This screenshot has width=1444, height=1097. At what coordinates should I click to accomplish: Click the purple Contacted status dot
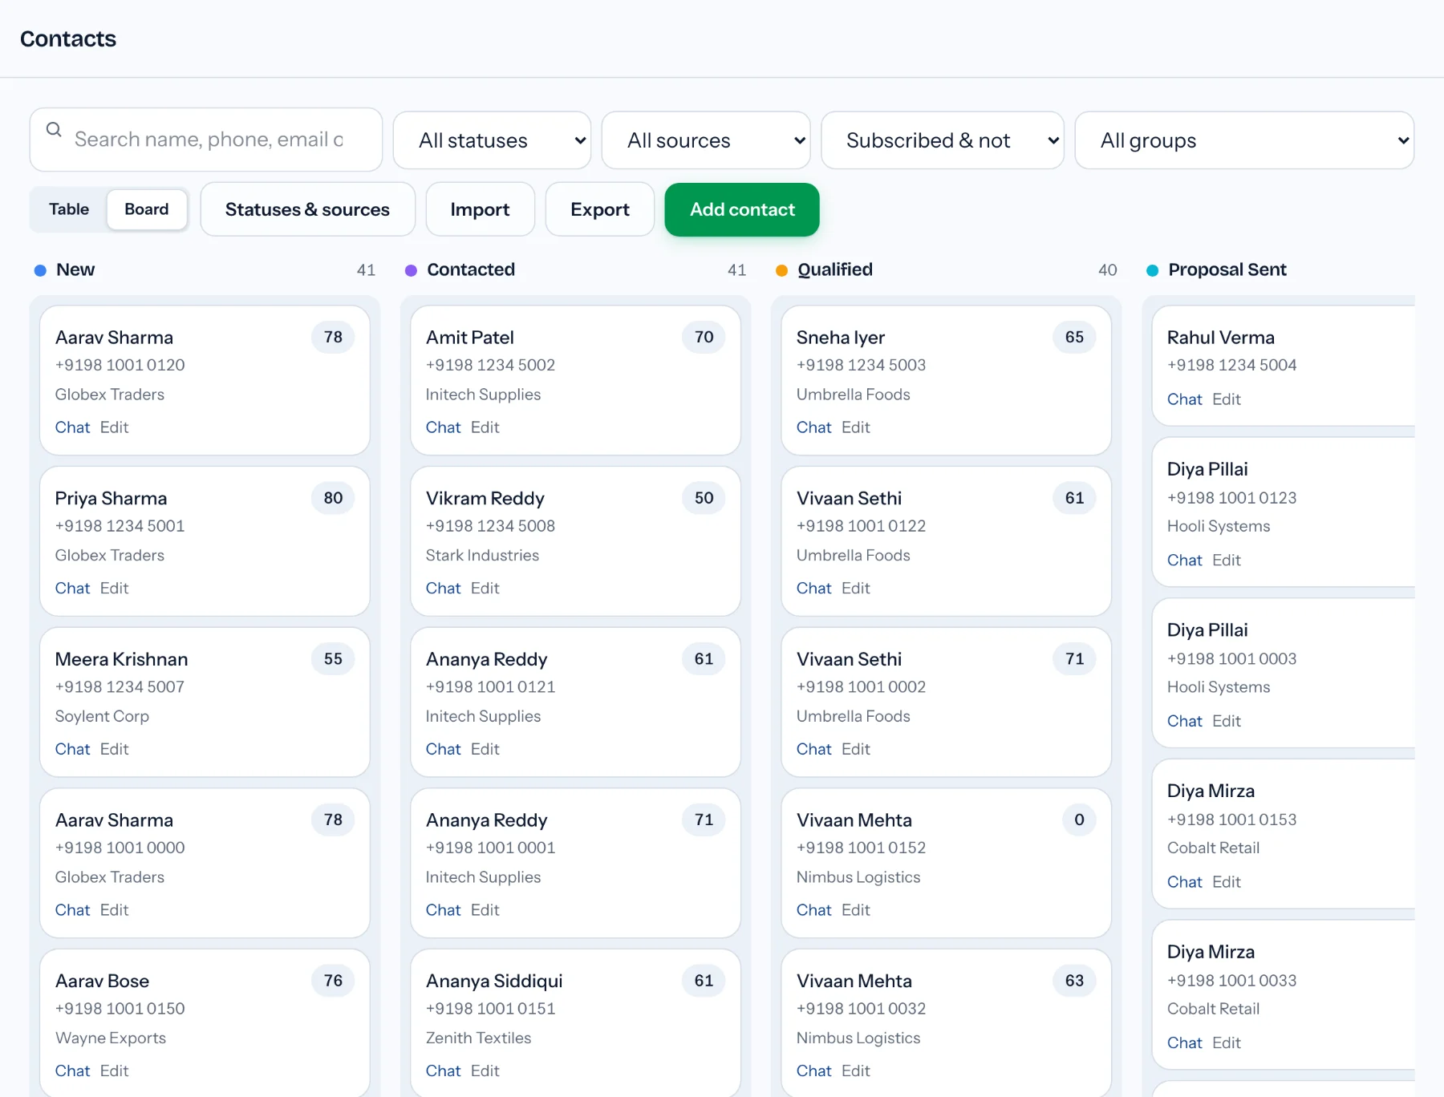(411, 270)
